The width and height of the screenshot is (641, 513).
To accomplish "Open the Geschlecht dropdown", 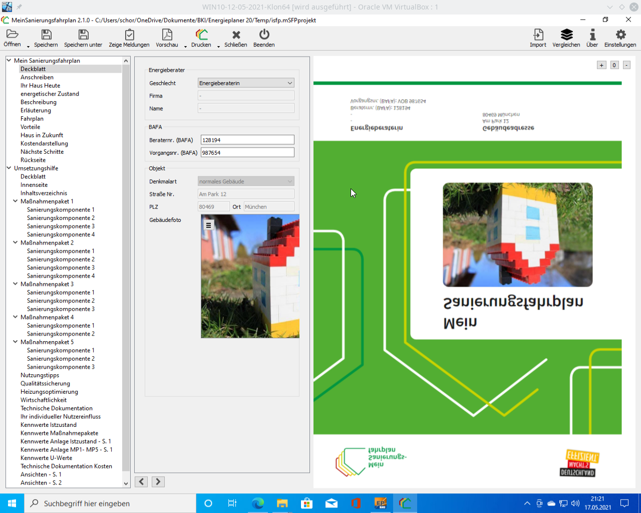I will tap(246, 83).
